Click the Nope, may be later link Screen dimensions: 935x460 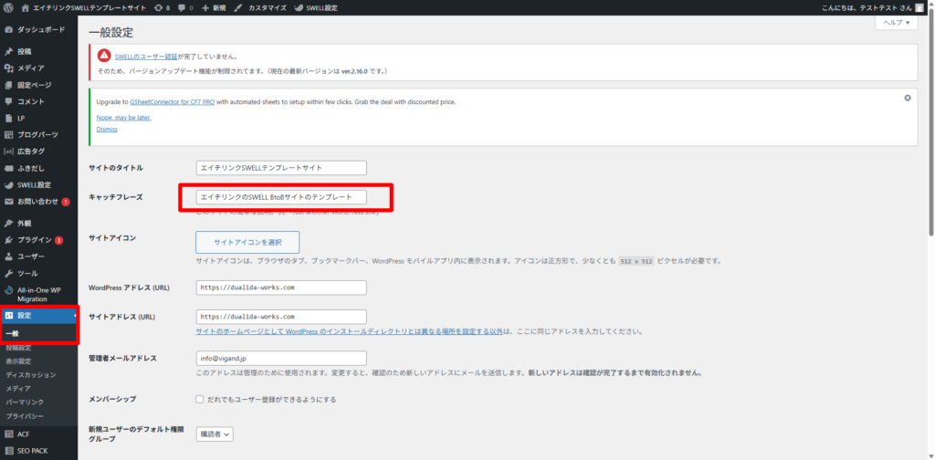click(123, 118)
